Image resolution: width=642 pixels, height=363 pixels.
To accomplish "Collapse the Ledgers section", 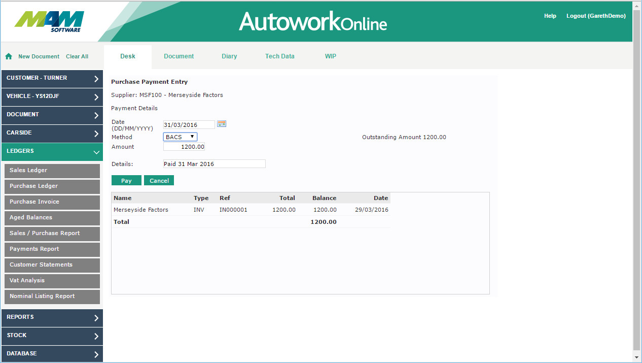I will coord(52,151).
